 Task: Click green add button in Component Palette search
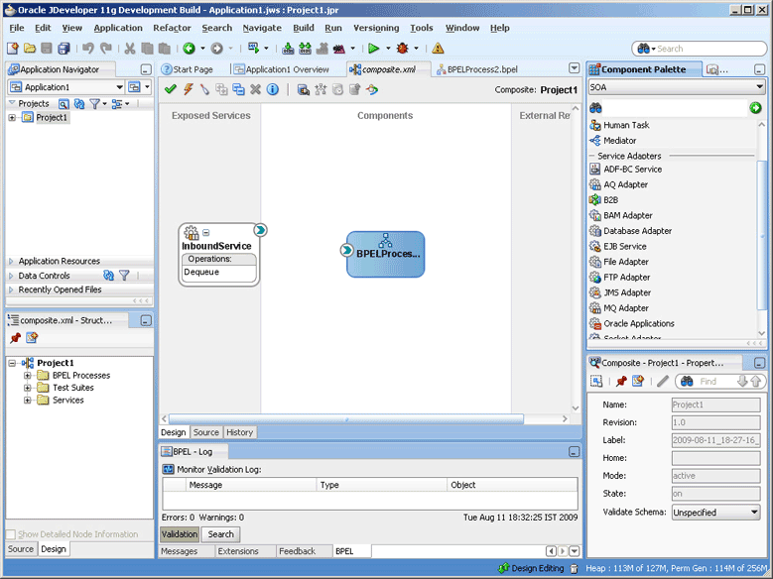click(756, 107)
